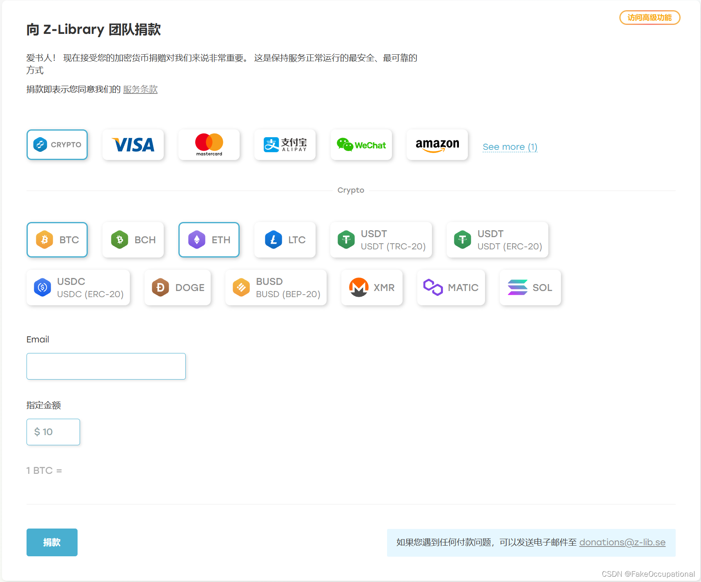Select BCH cryptocurrency
The height and width of the screenshot is (582, 701).
click(133, 240)
